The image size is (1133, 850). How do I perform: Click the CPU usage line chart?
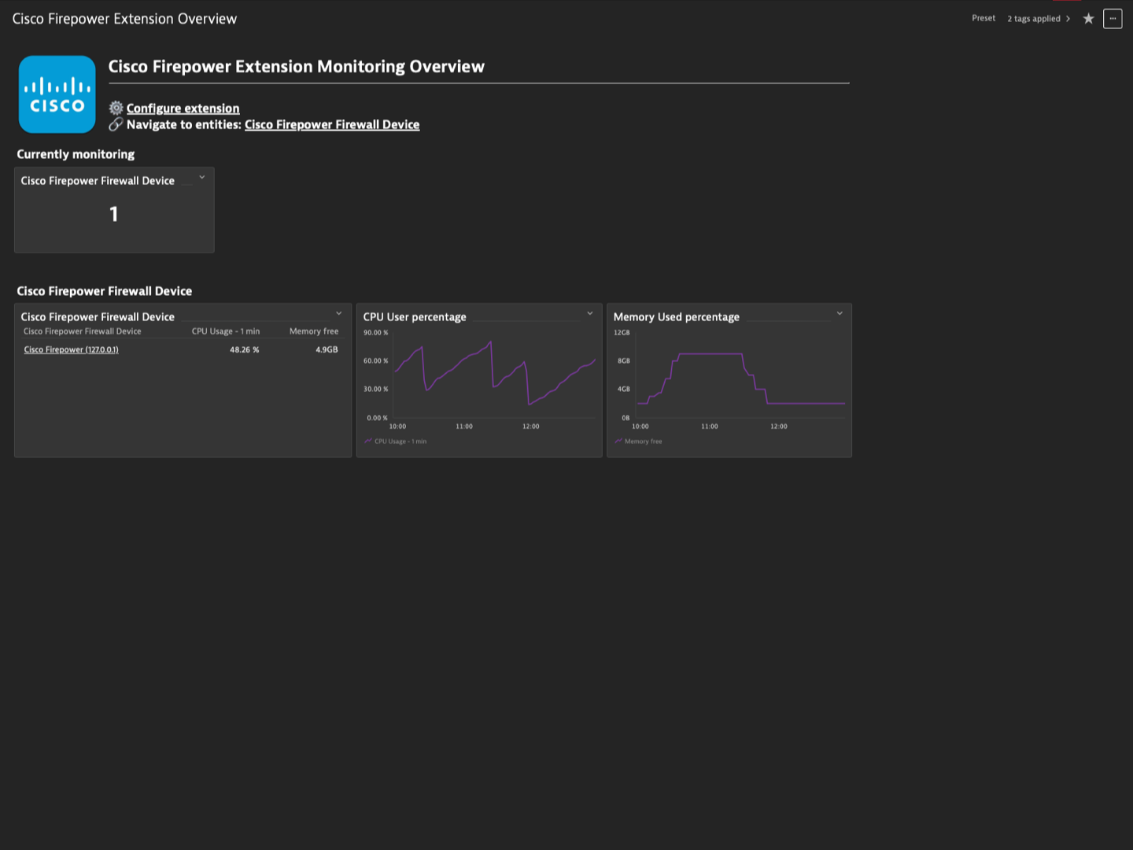coord(494,375)
